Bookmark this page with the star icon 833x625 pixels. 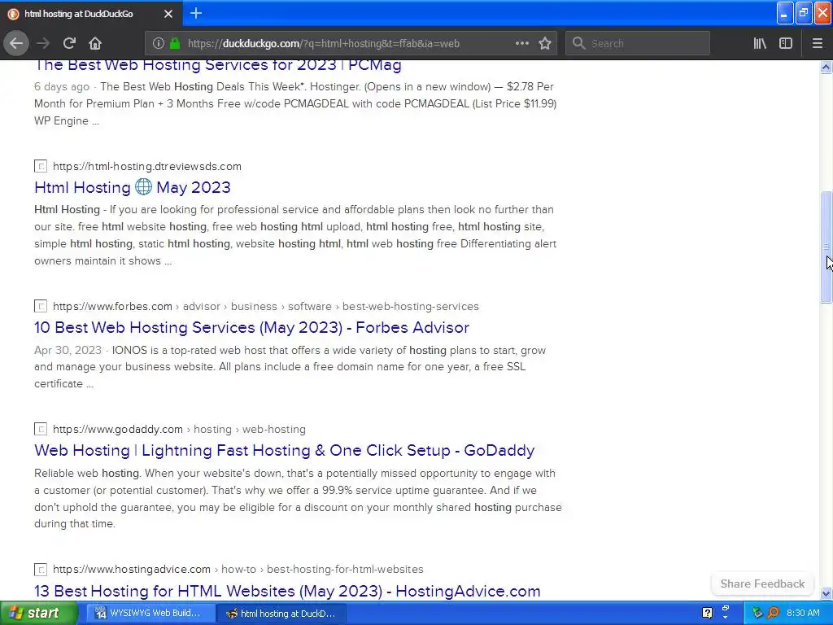545,43
